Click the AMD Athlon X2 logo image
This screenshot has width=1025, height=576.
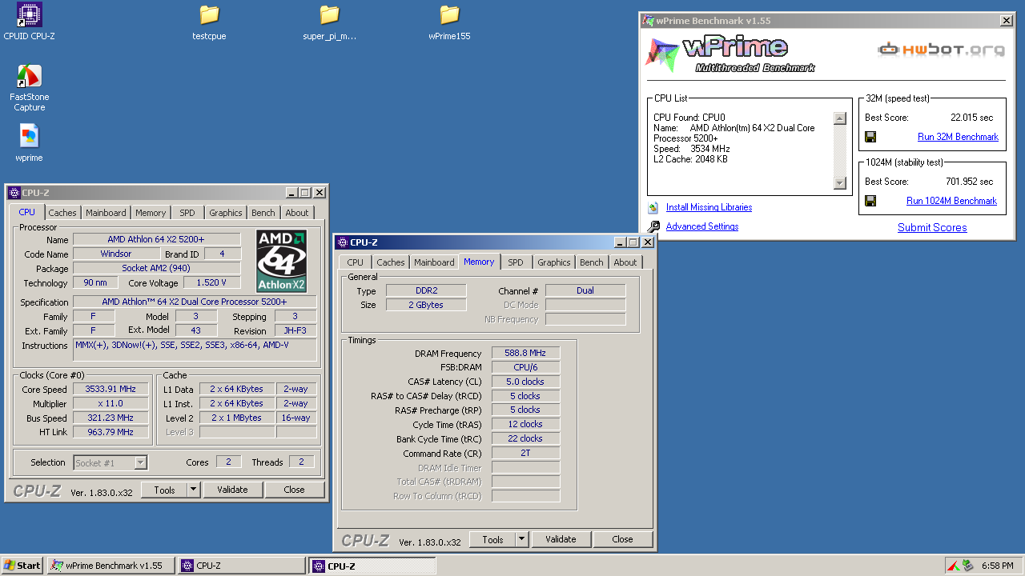281,262
